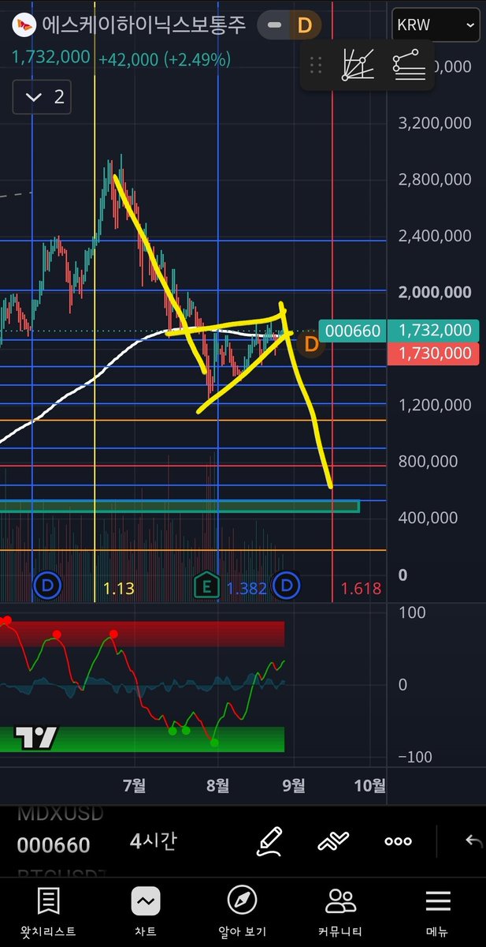The width and height of the screenshot is (486, 947).
Task: Go to the 커뮤니티 tab
Action: 340,911
